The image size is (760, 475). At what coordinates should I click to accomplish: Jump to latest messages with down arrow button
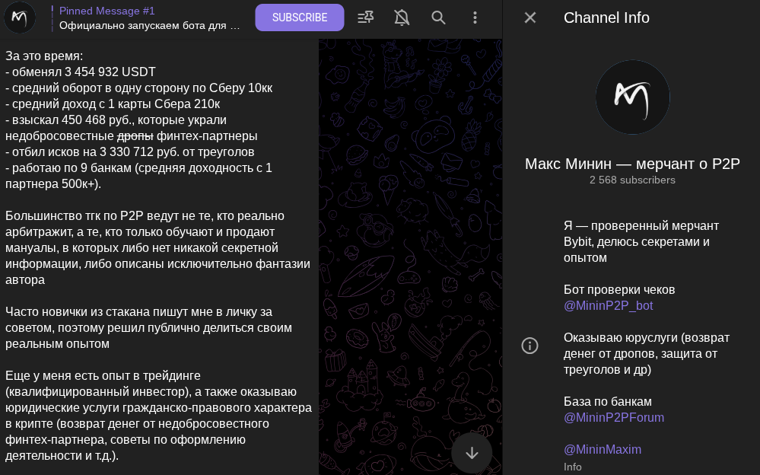472,453
